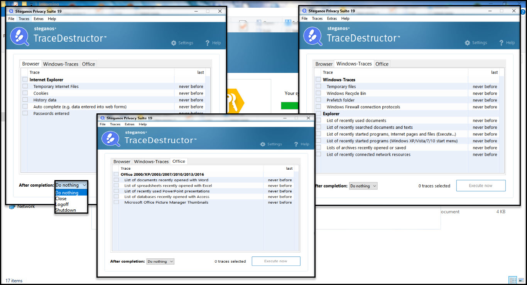
Task: Open Extras menu in right window
Action: [x=332, y=19]
